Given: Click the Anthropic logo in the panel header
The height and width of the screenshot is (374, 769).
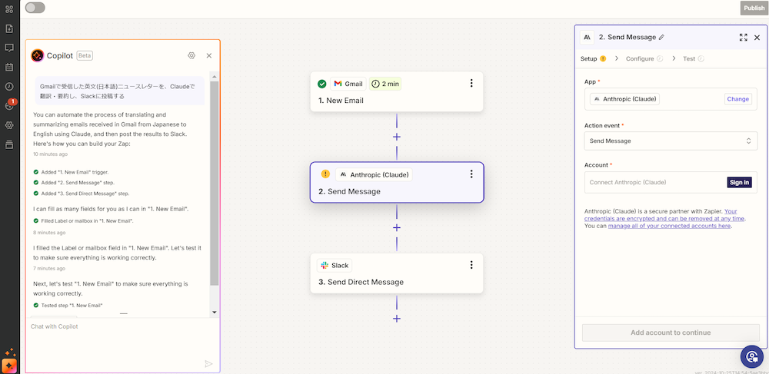Looking at the screenshot, I should (x=587, y=37).
